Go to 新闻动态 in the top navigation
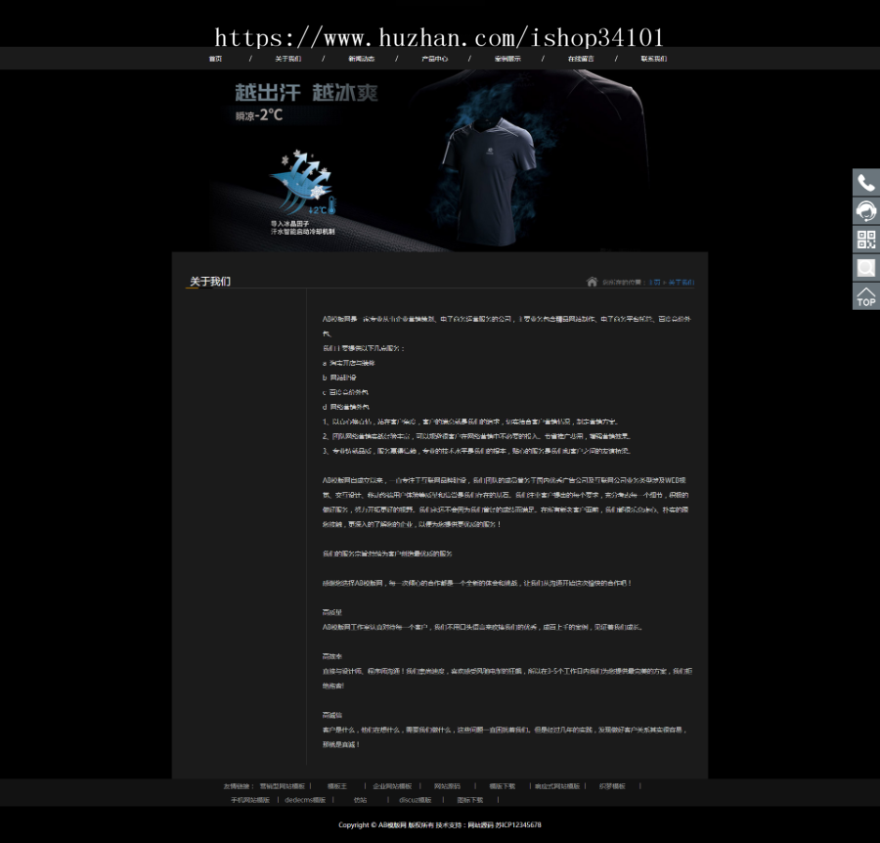The width and height of the screenshot is (880, 843). pyautogui.click(x=361, y=59)
